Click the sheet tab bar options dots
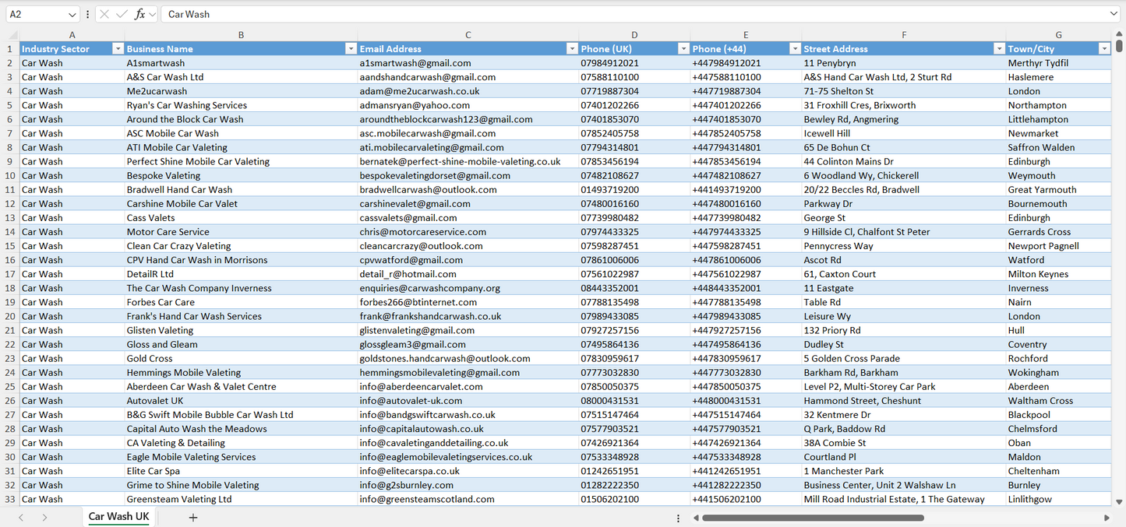Image resolution: width=1126 pixels, height=527 pixels. [x=678, y=518]
